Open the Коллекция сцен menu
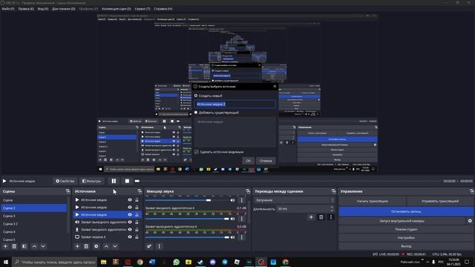This screenshot has height=267, width=475. pos(117,9)
